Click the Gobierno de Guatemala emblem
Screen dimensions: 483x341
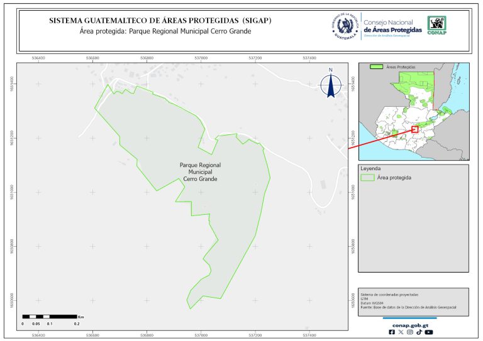pos(344,25)
